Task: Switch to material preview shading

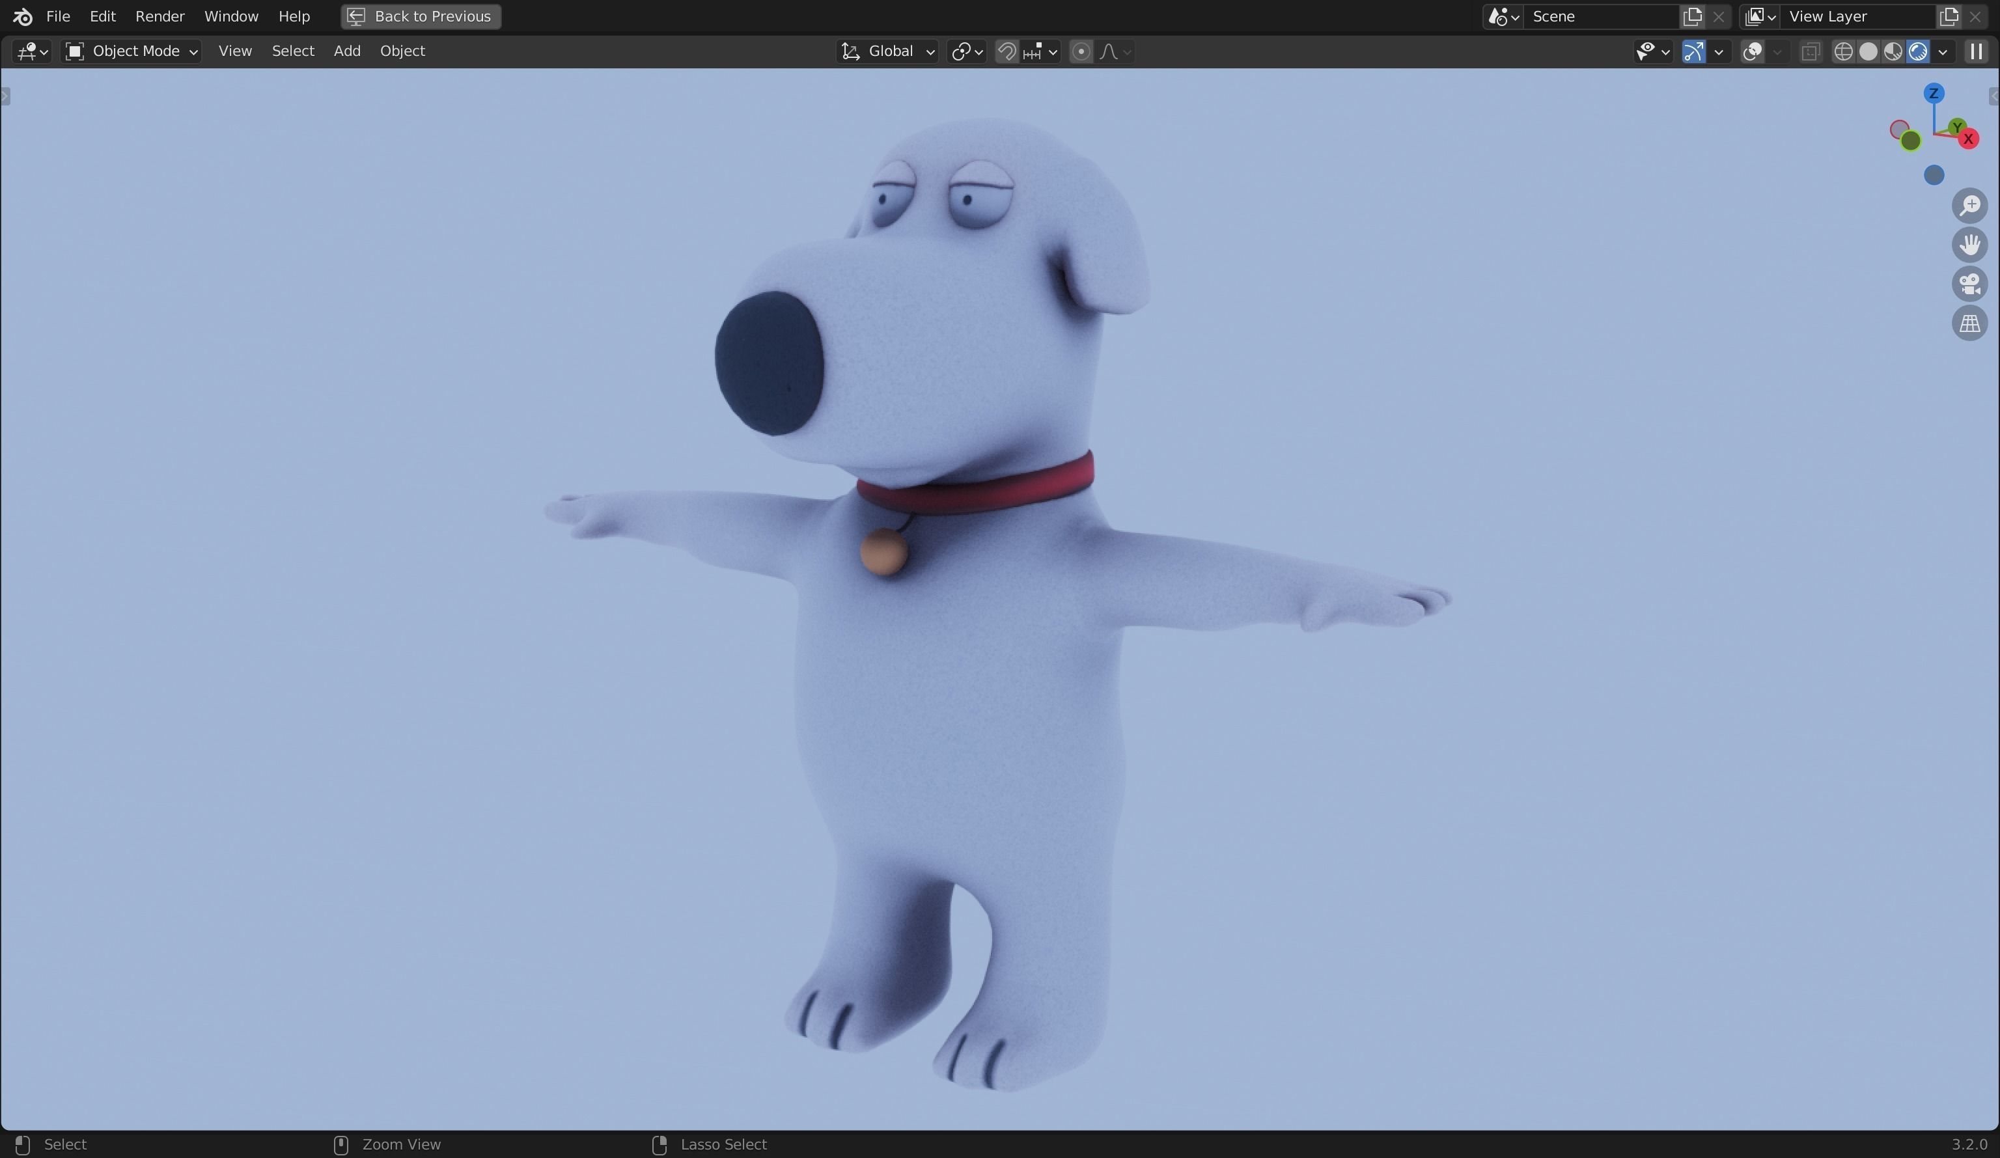Action: 1893,51
